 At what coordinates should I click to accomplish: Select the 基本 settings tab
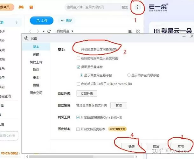pyautogui.click(x=36, y=47)
